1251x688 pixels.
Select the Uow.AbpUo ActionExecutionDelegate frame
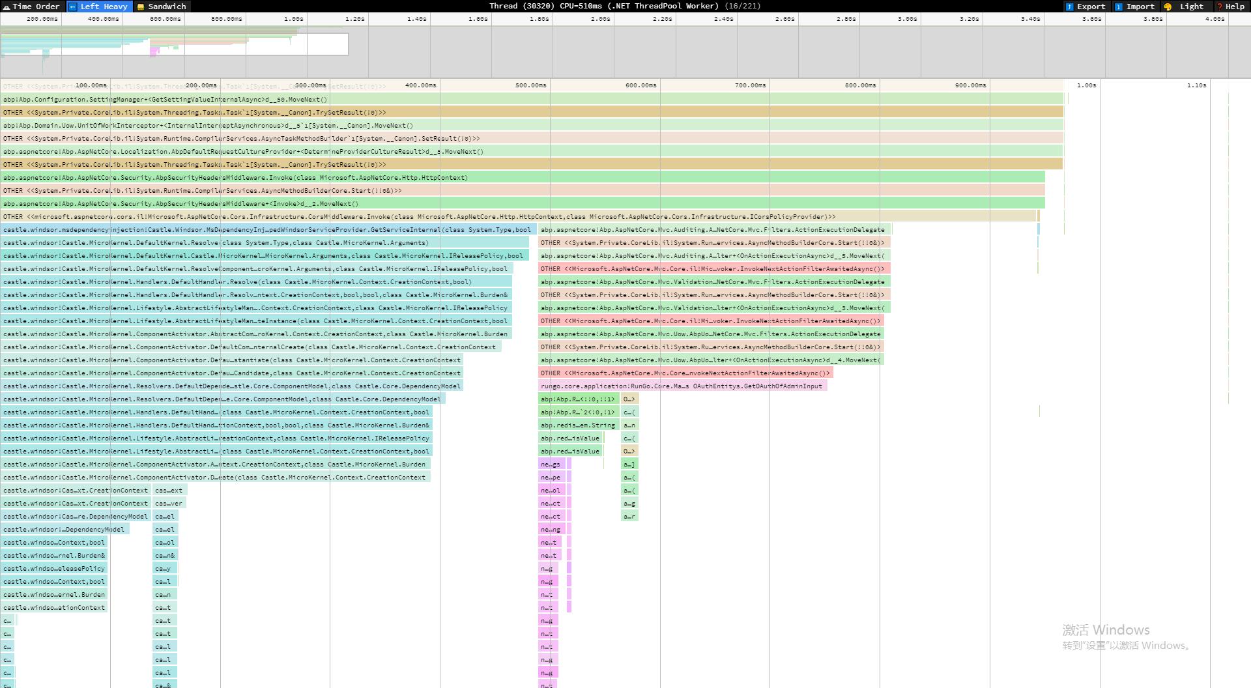click(711, 334)
